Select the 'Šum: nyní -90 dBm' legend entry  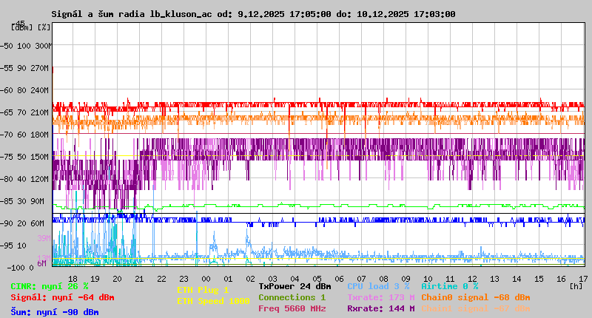(55, 312)
